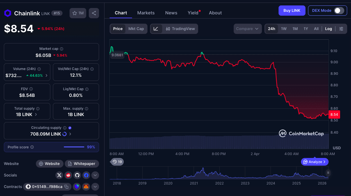Expand more social links chevron
Image resolution: width=351 pixels, height=196 pixels.
pos(95,175)
